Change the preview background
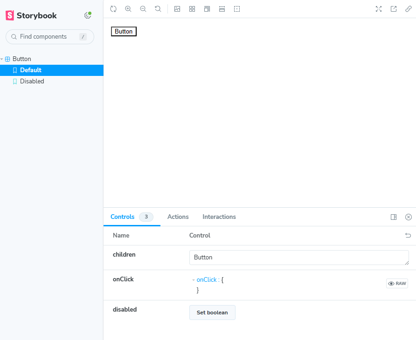Image resolution: width=416 pixels, height=340 pixels. click(x=177, y=9)
